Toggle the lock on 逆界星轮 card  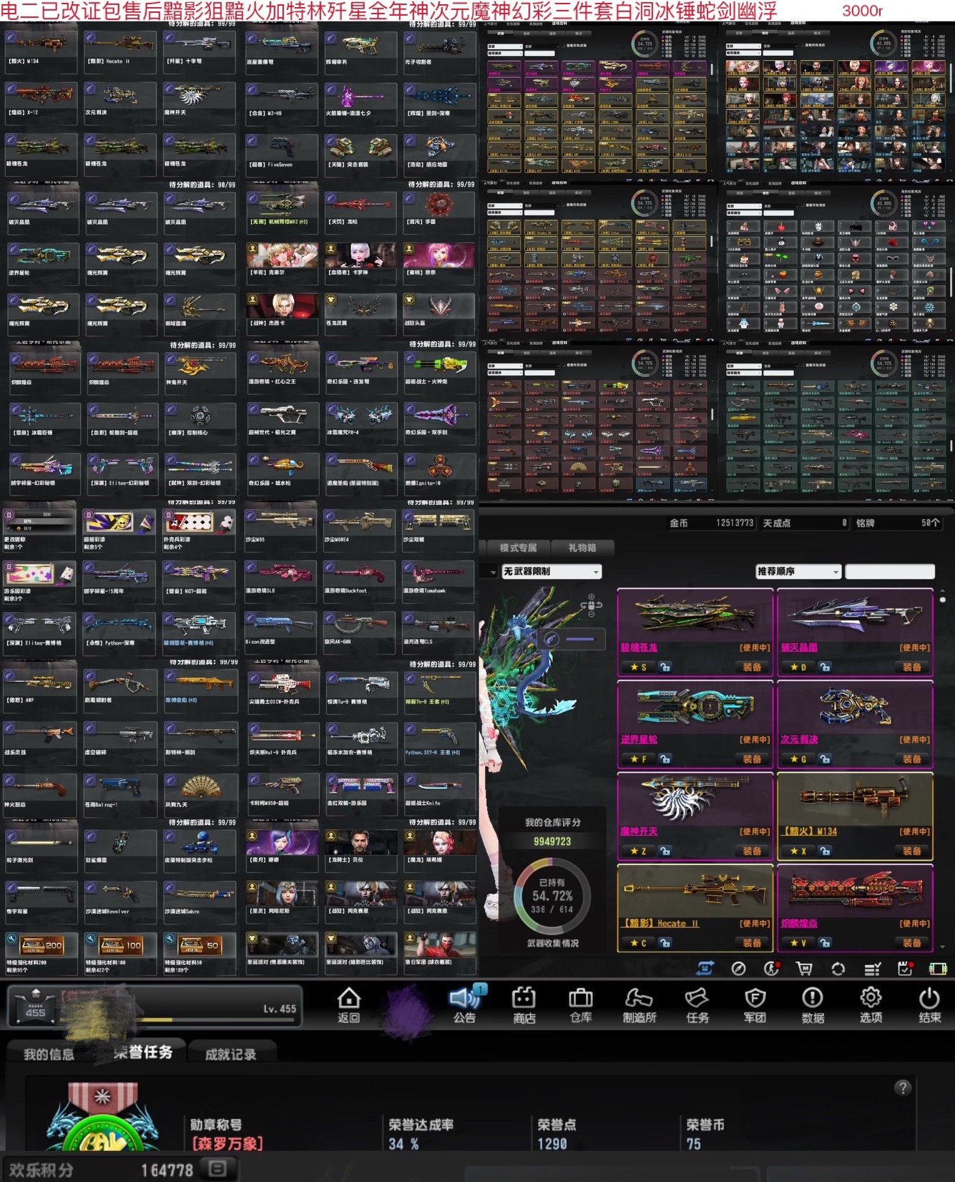click(665, 758)
